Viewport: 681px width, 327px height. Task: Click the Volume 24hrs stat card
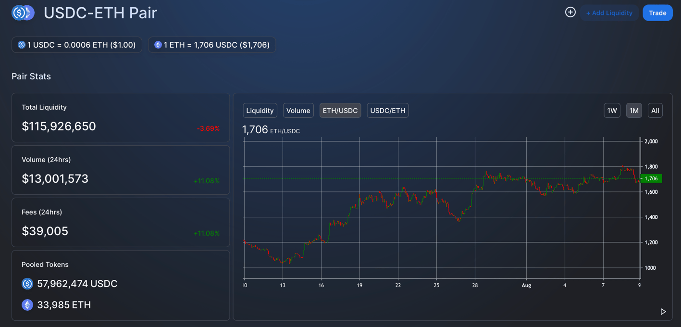coord(120,169)
